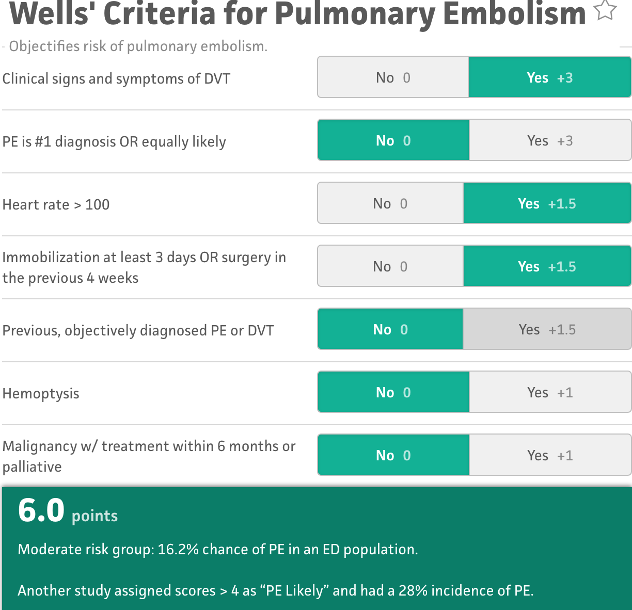
Task: Click the Objectifies risk of pulmonary embolism subtitle
Action: point(138,46)
